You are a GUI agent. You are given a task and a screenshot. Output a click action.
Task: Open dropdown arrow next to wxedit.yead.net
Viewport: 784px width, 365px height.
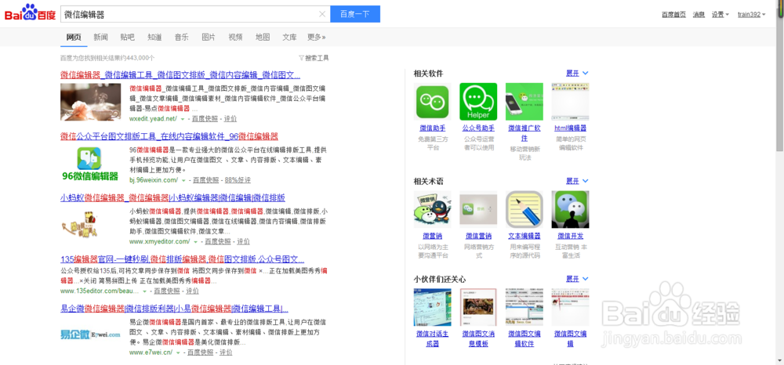(183, 119)
